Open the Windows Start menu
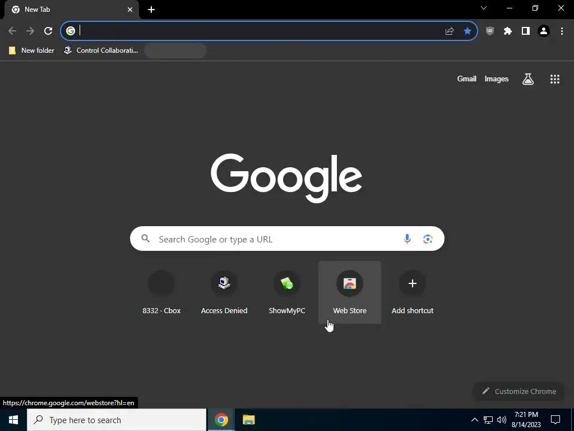Screen dimensions: 574x431 [x=13, y=420]
